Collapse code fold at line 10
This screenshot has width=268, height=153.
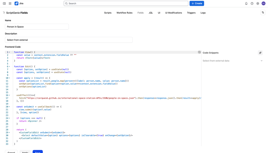(9, 78)
